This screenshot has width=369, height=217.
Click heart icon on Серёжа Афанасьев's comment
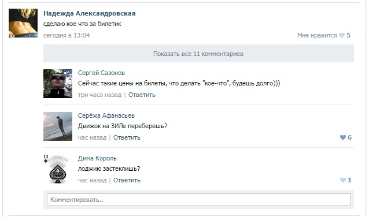point(343,137)
